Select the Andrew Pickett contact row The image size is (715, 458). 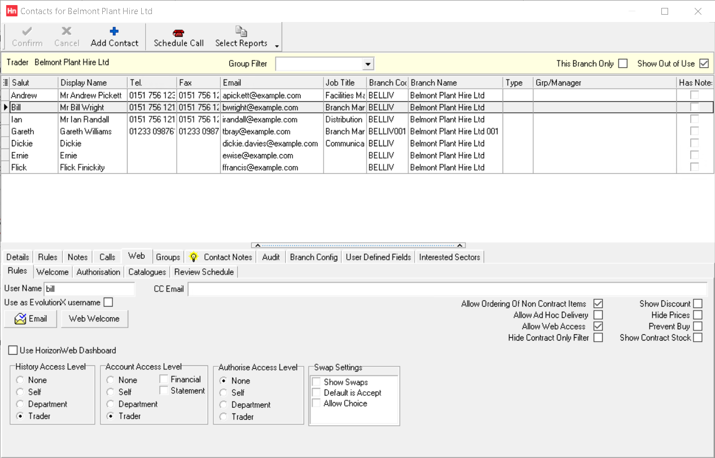click(x=357, y=95)
